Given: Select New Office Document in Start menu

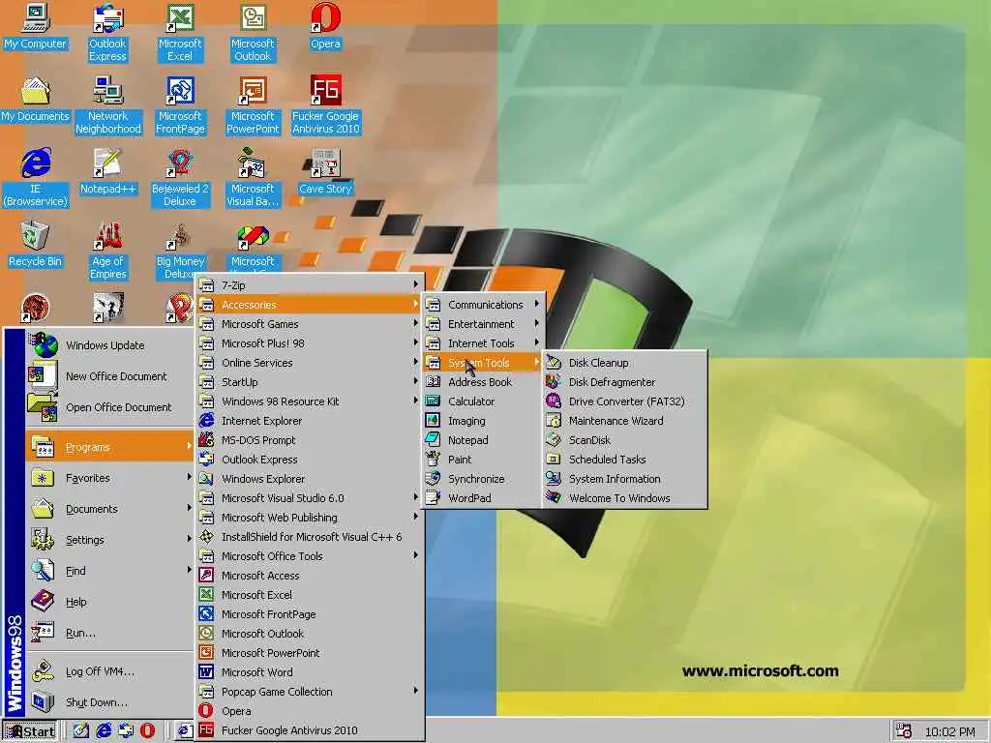Looking at the screenshot, I should coord(109,376).
